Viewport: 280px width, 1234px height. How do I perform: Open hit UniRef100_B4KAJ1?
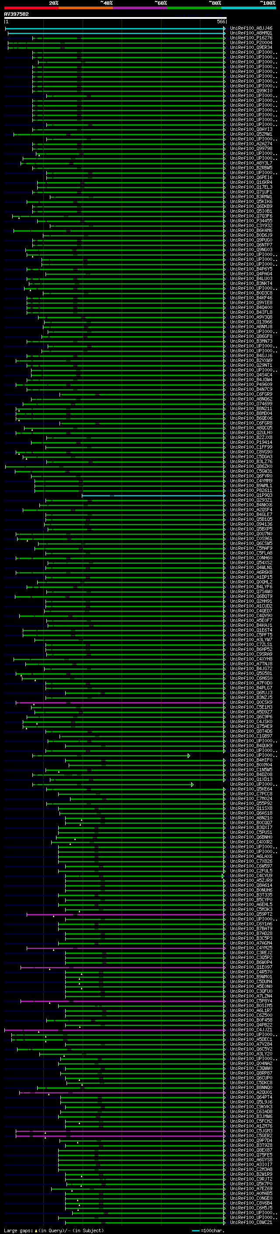pos(251,625)
